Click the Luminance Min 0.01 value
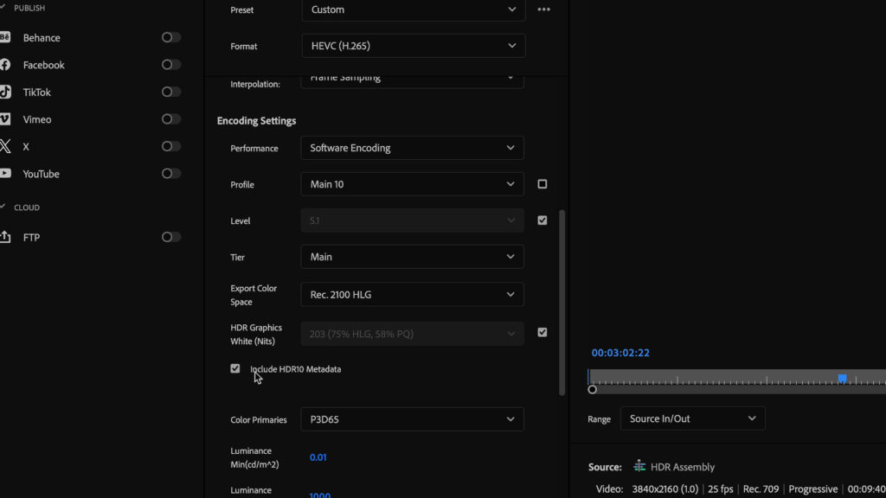 [318, 457]
